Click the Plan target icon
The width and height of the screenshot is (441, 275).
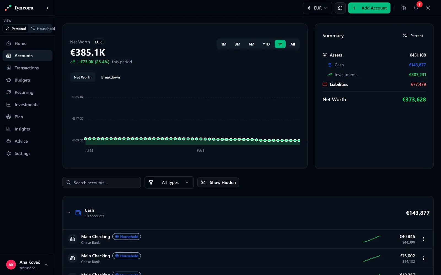click(x=9, y=117)
